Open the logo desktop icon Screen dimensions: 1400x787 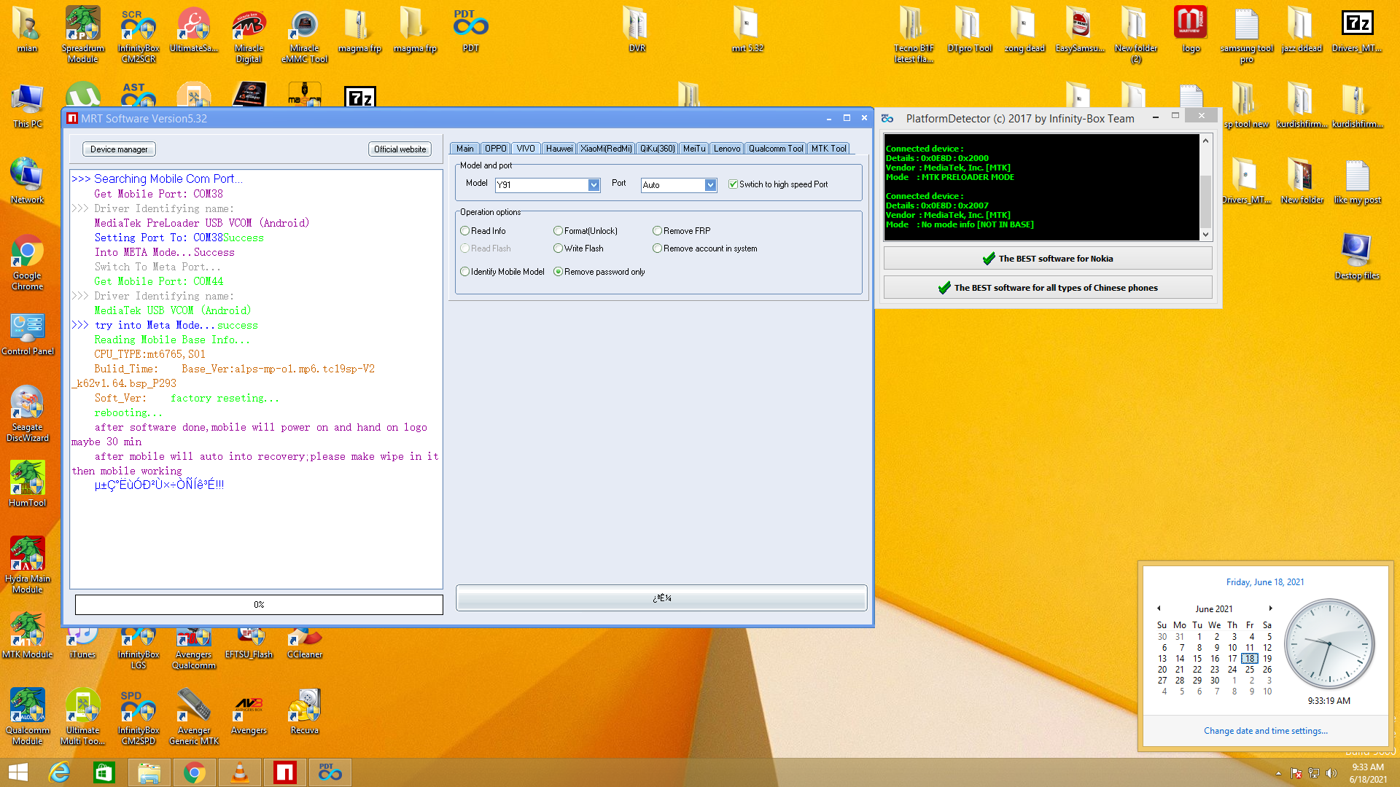point(1191,29)
